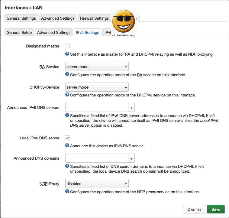Viewport: 229px width, 218px height.
Task: Open the DHCPv6-Service mode dropdown
Action: (97, 87)
